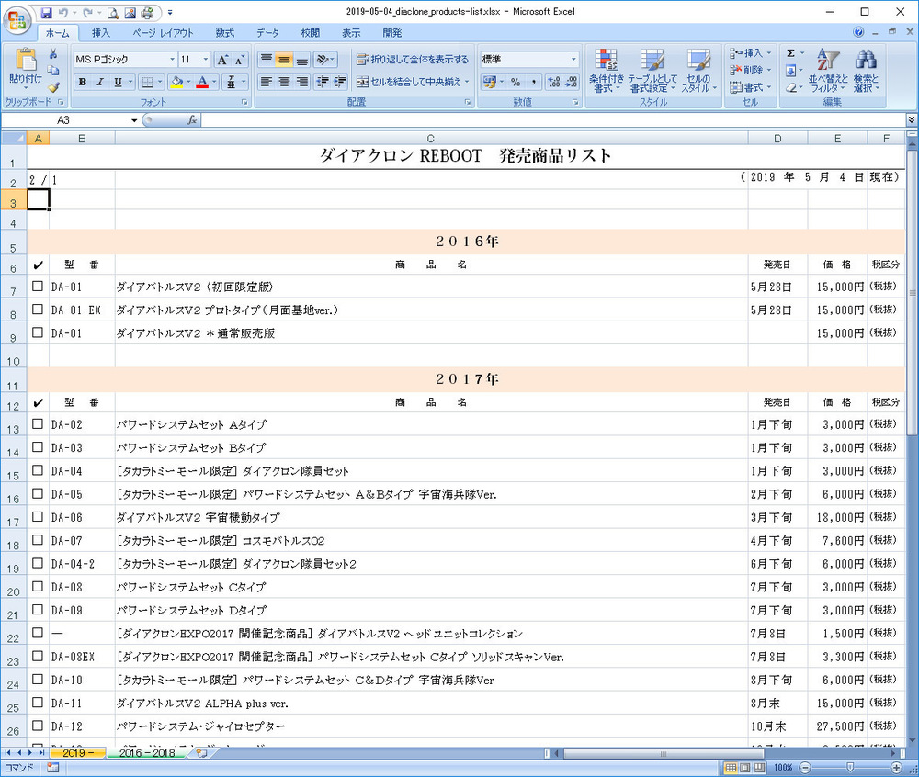
Task: Check the box for DA-02 row
Action: click(x=38, y=424)
